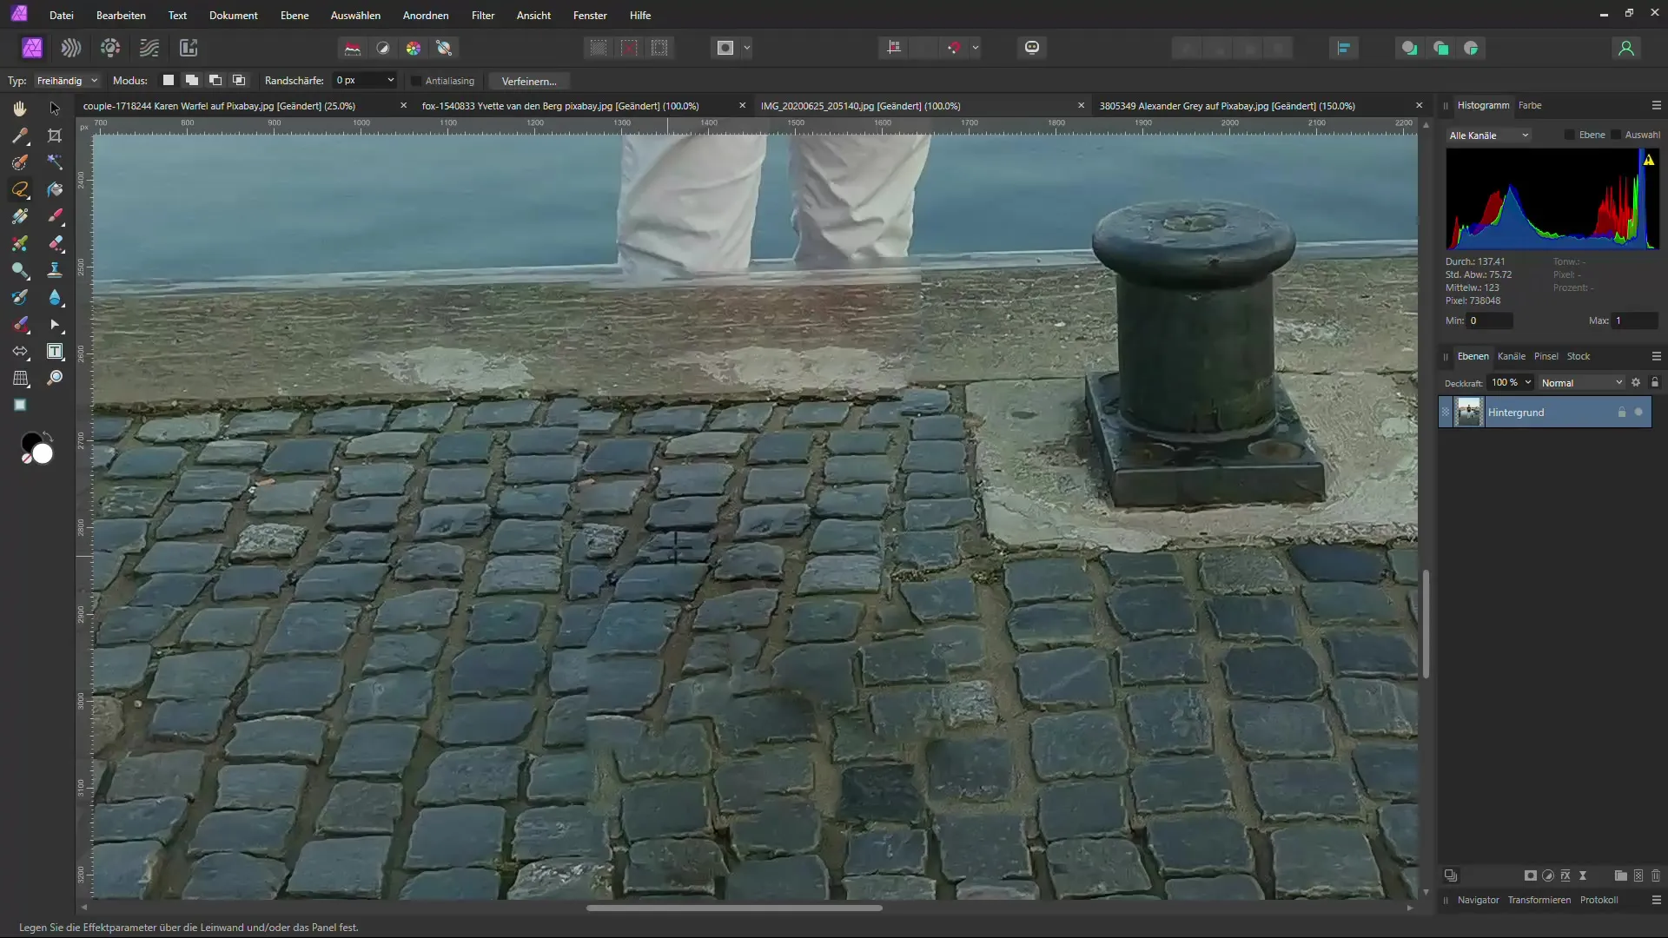Toggle snapping magnet icon

[954, 48]
